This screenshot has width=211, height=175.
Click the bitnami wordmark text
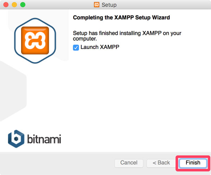tap(44, 139)
